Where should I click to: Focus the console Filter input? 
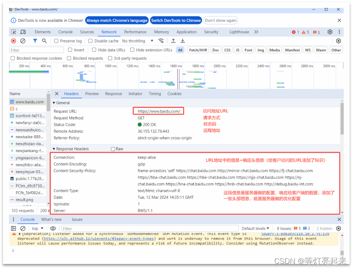[x=150, y=229]
